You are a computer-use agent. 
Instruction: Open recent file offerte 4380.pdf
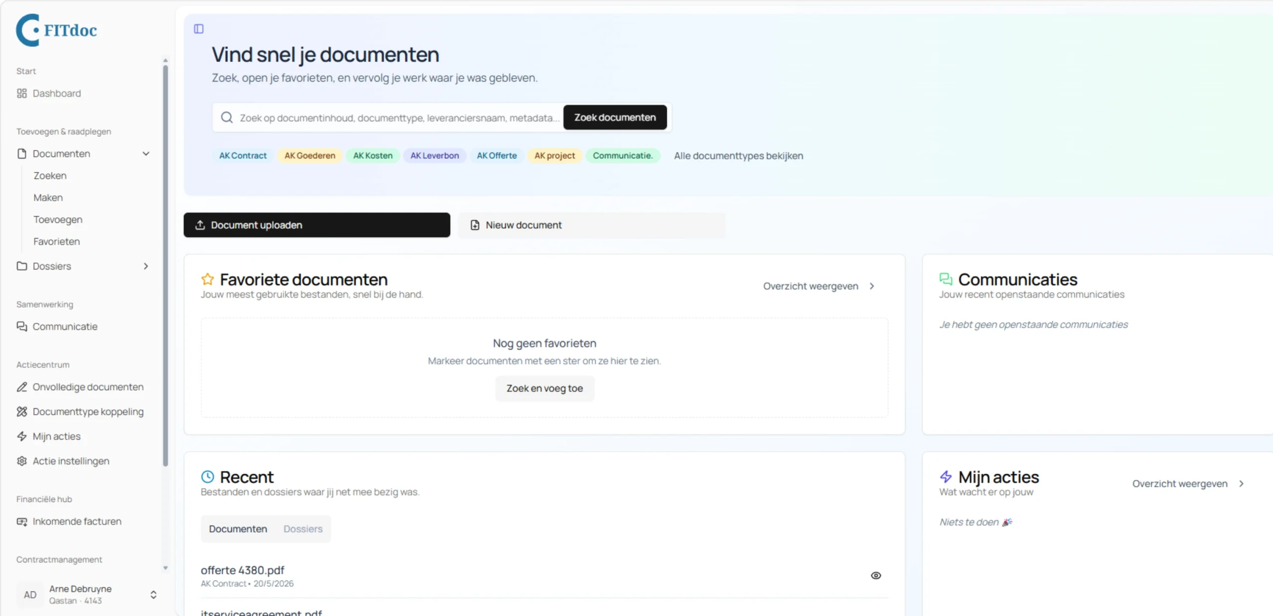point(243,570)
